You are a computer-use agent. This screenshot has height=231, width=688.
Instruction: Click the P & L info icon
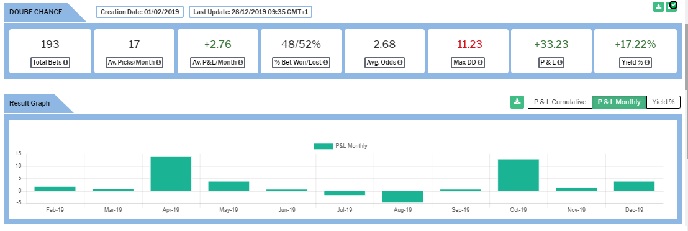559,62
